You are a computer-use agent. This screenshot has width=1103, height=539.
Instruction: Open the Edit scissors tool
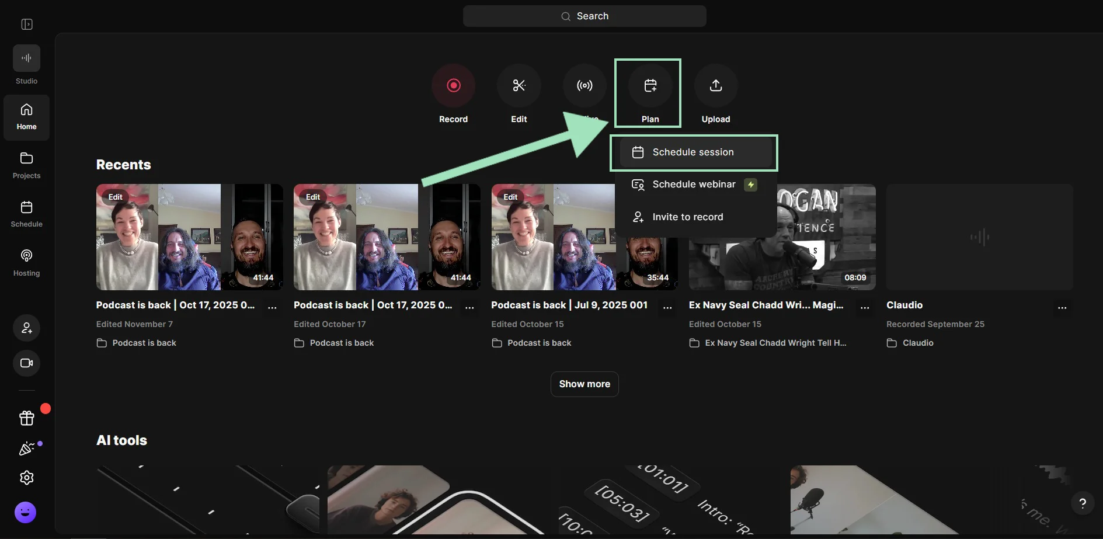click(x=519, y=86)
